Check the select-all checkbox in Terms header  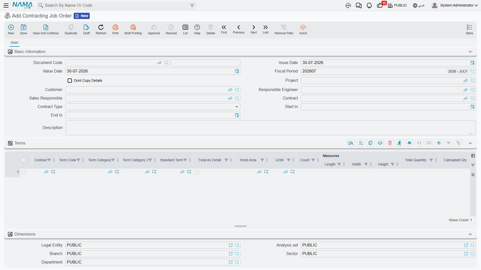[x=24, y=160]
